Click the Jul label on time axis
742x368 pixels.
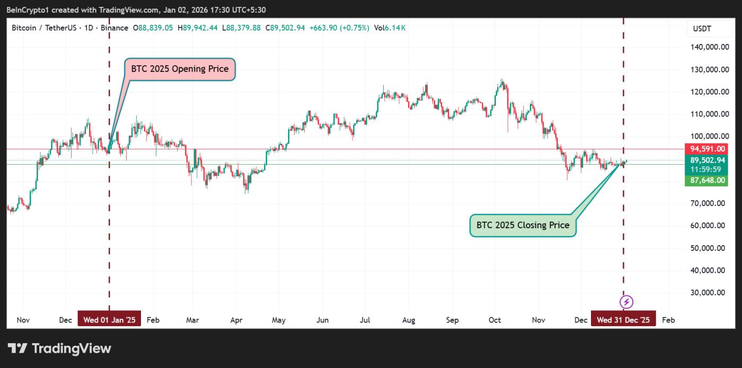click(365, 320)
